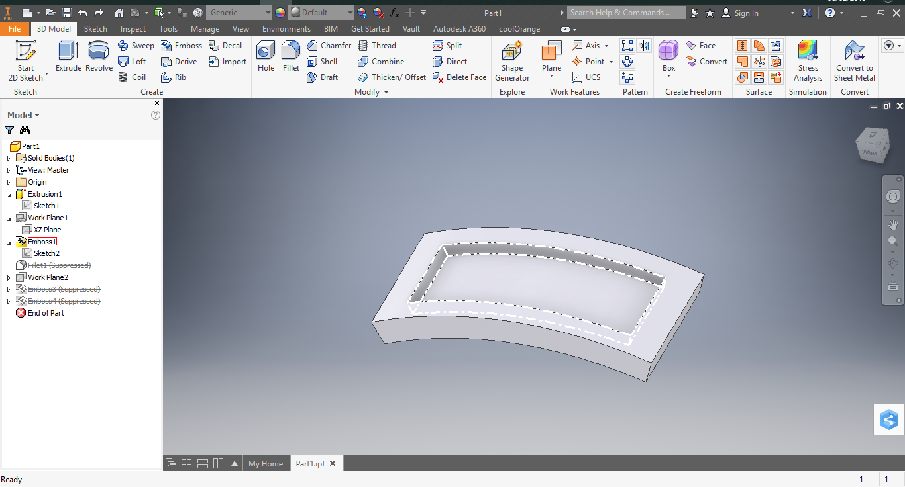Activate the Fillet tool
The width and height of the screenshot is (905, 487).
click(291, 56)
